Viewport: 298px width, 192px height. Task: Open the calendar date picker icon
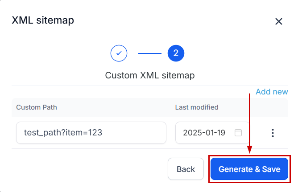[x=238, y=133]
